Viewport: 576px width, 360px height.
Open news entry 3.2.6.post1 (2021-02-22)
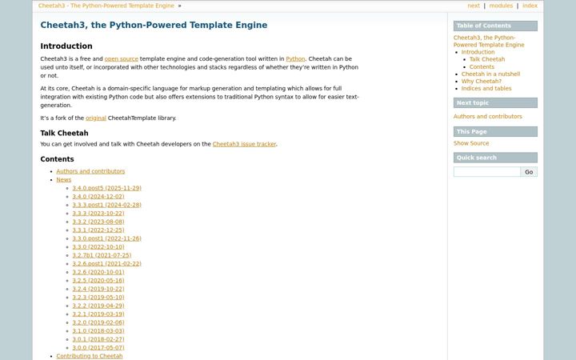pos(106,264)
